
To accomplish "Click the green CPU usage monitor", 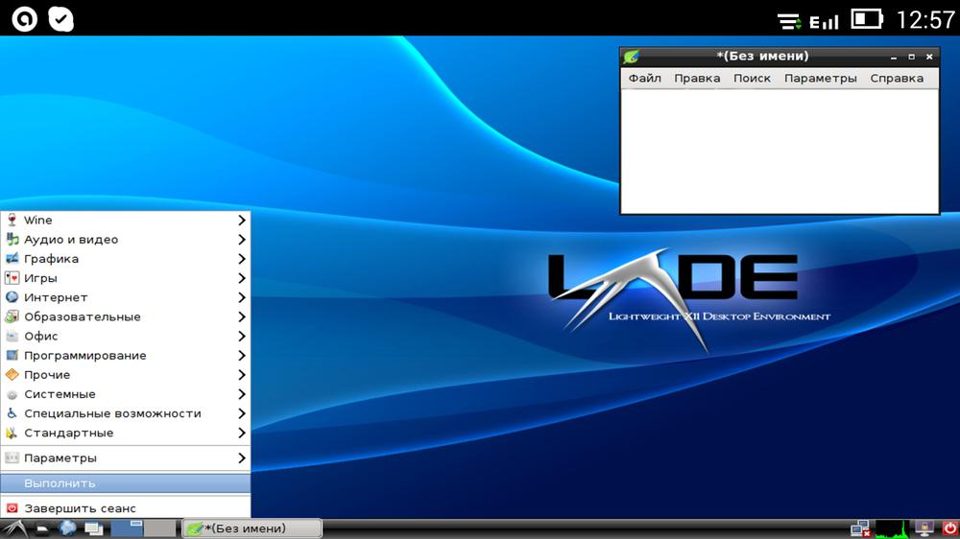I will click(892, 528).
